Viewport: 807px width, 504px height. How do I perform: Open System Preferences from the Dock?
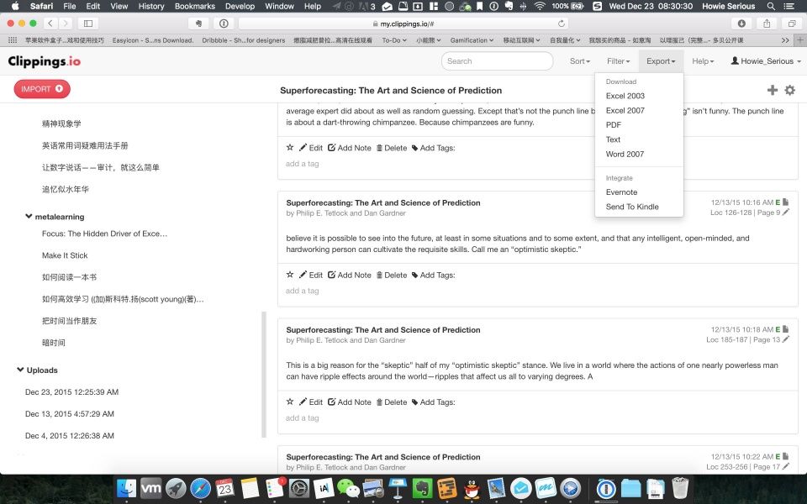tap(299, 488)
